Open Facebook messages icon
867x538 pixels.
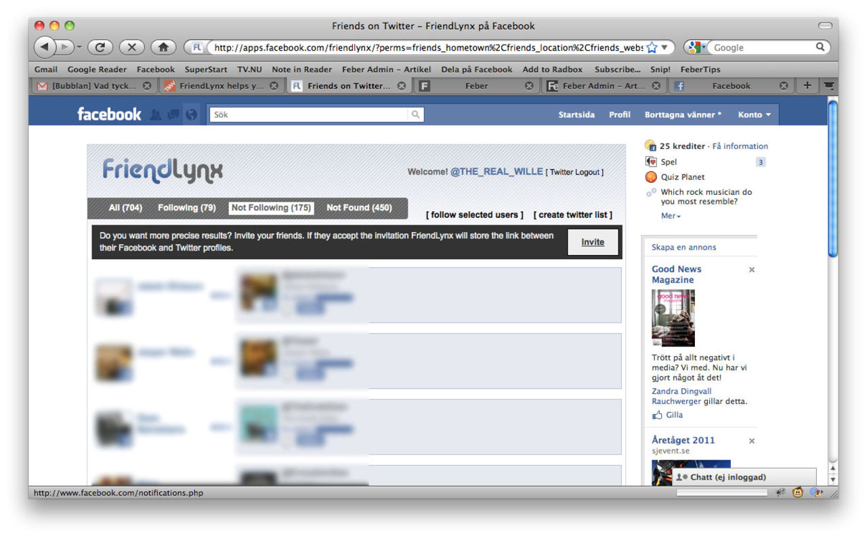click(x=173, y=114)
